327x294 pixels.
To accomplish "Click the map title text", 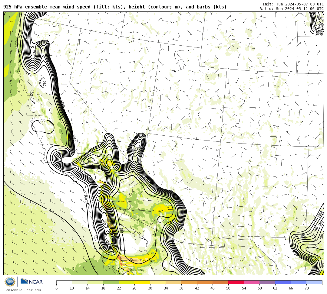I will coord(115,7).
